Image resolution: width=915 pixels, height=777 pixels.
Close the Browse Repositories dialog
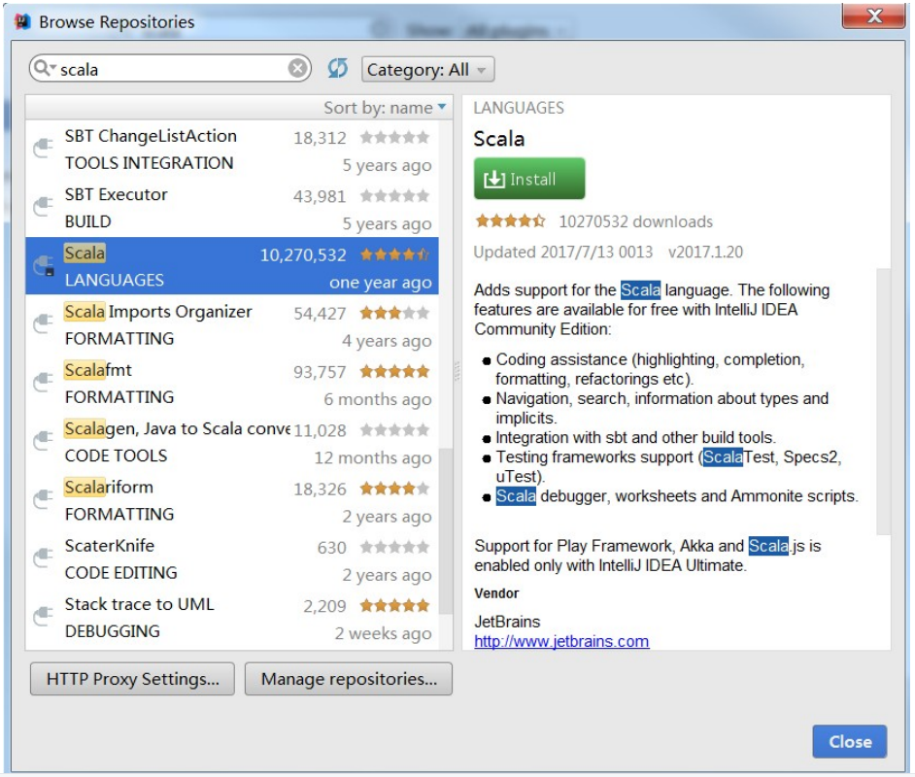pyautogui.click(x=850, y=741)
